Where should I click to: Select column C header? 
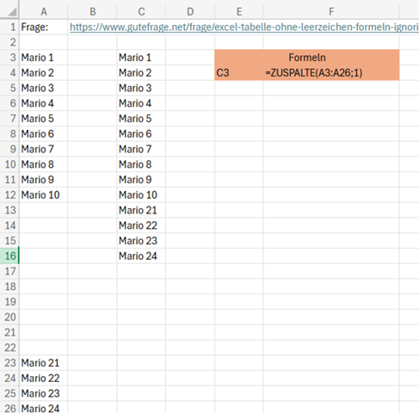(x=141, y=11)
